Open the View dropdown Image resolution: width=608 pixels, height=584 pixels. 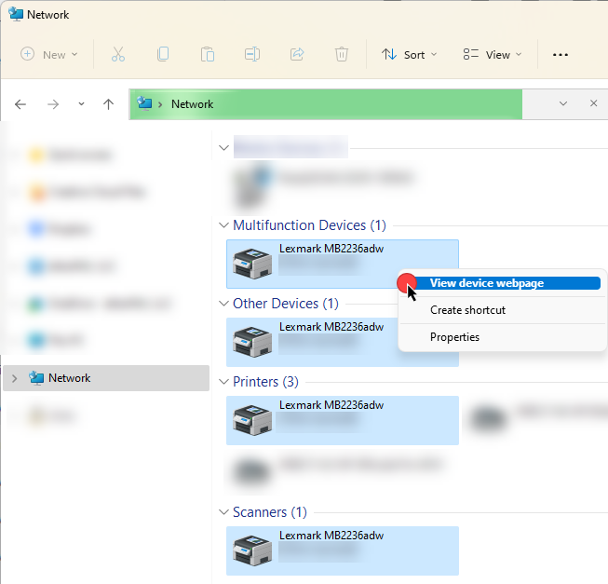click(493, 55)
